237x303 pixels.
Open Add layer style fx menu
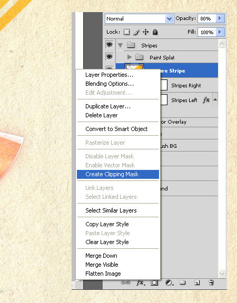[x=141, y=283]
